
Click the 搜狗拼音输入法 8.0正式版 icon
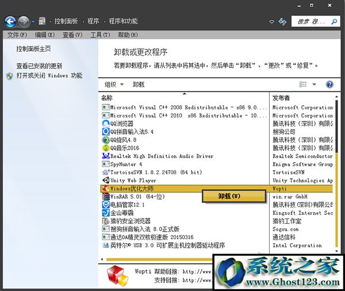coord(106,229)
